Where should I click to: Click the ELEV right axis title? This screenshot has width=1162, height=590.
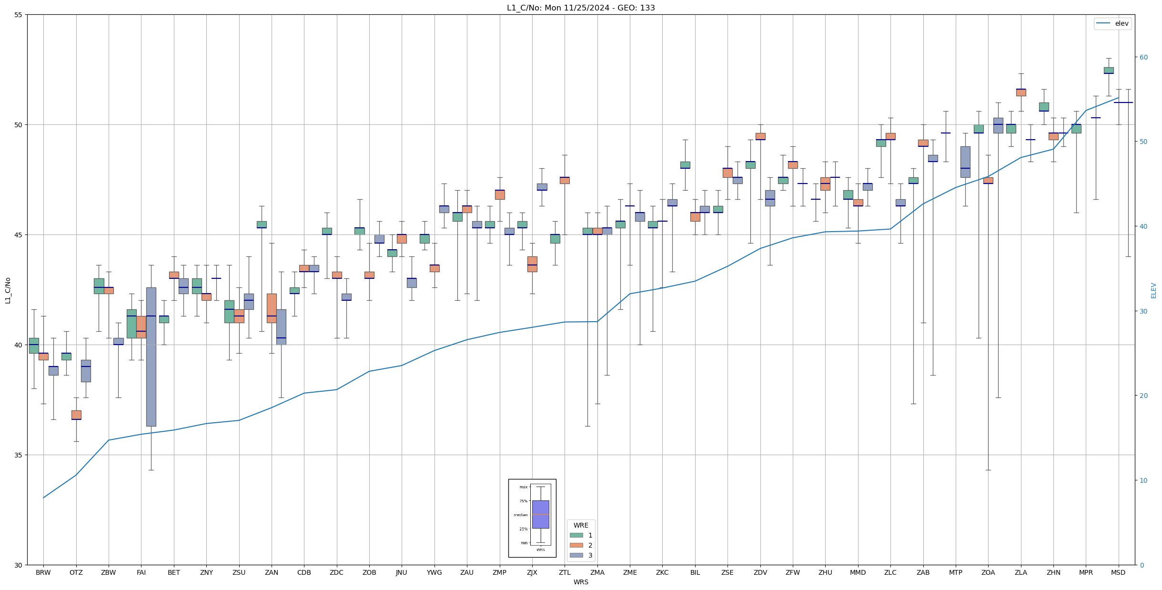click(x=1153, y=290)
